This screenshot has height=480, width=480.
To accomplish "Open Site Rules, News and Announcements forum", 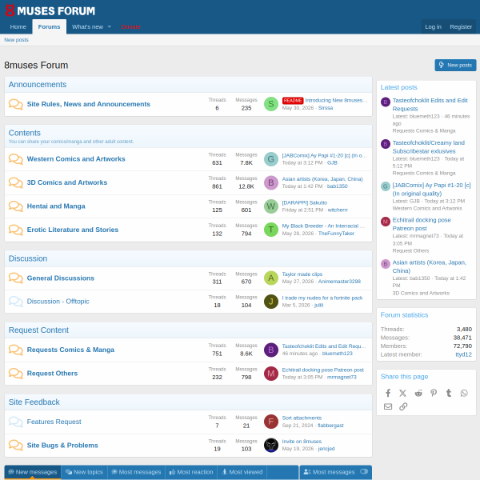I will 89,104.
